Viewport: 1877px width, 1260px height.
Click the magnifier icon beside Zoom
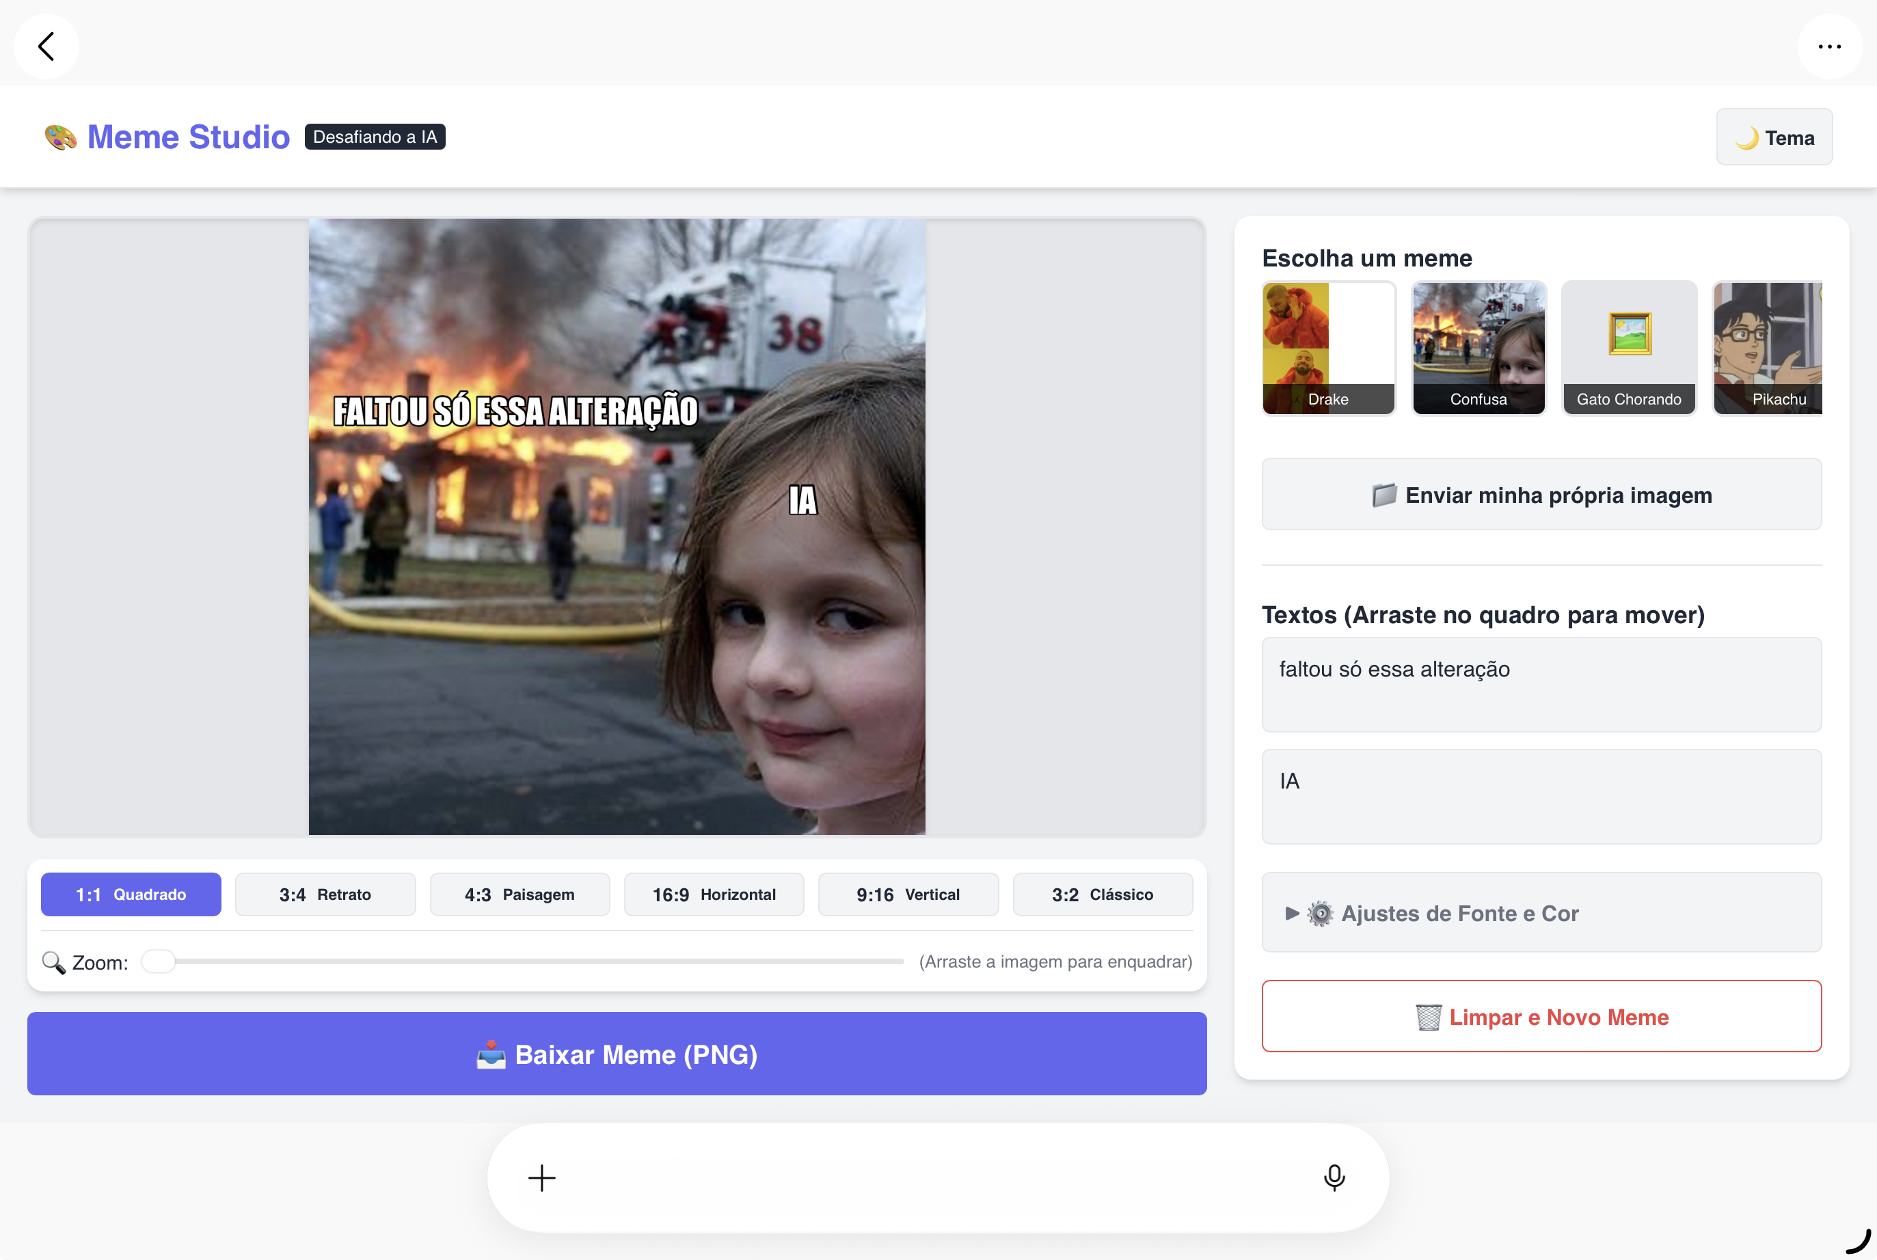click(x=53, y=962)
